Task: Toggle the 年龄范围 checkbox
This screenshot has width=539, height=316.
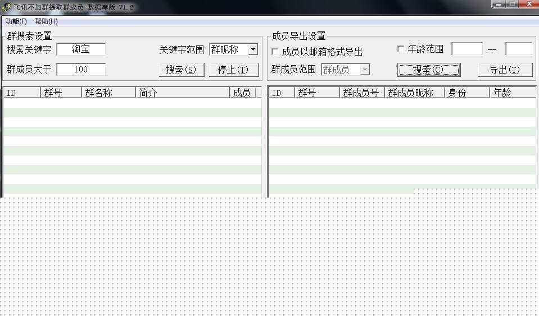Action: (x=401, y=49)
